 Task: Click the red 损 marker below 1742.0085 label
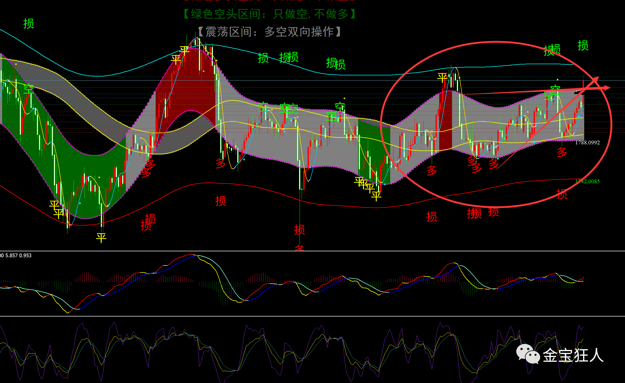tap(562, 194)
